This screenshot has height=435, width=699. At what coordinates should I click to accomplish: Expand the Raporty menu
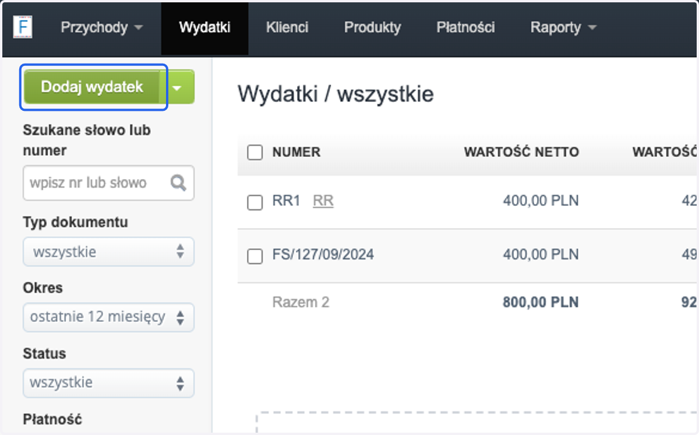coord(563,27)
